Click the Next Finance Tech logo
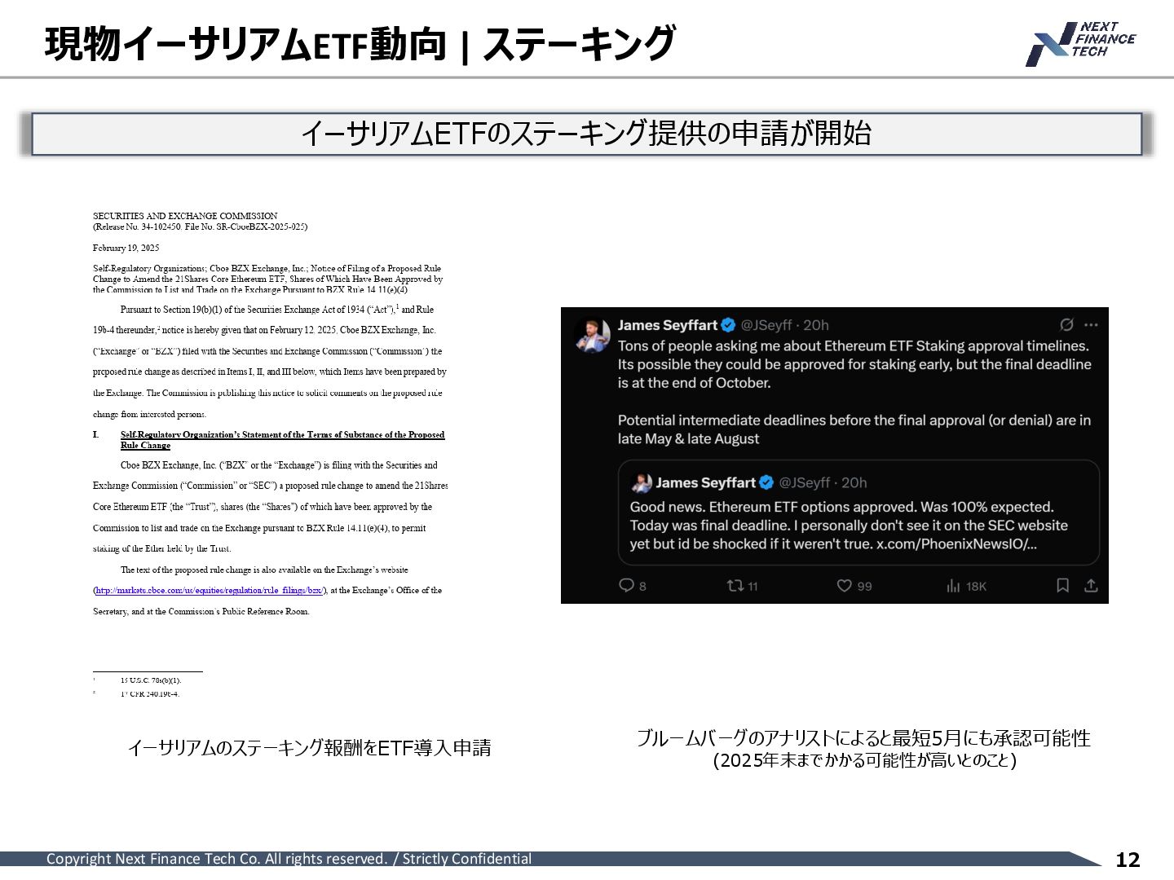The width and height of the screenshot is (1174, 880). (x=1080, y=44)
